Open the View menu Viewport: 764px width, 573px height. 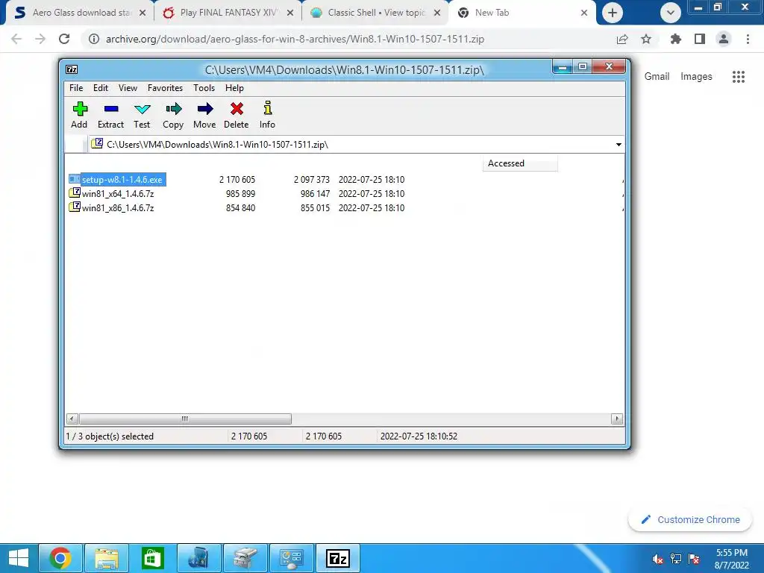pyautogui.click(x=128, y=88)
